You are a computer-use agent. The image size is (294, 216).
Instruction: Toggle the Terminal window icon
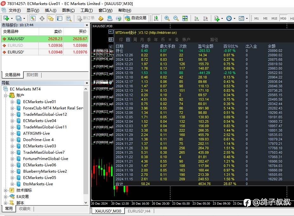point(60,18)
